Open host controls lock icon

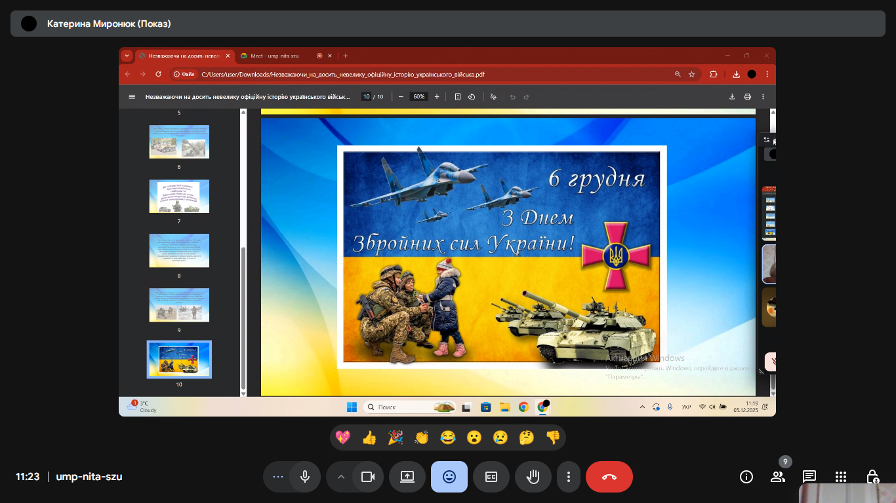point(872,477)
